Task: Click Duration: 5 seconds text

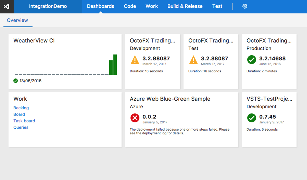Action: [x=262, y=130]
